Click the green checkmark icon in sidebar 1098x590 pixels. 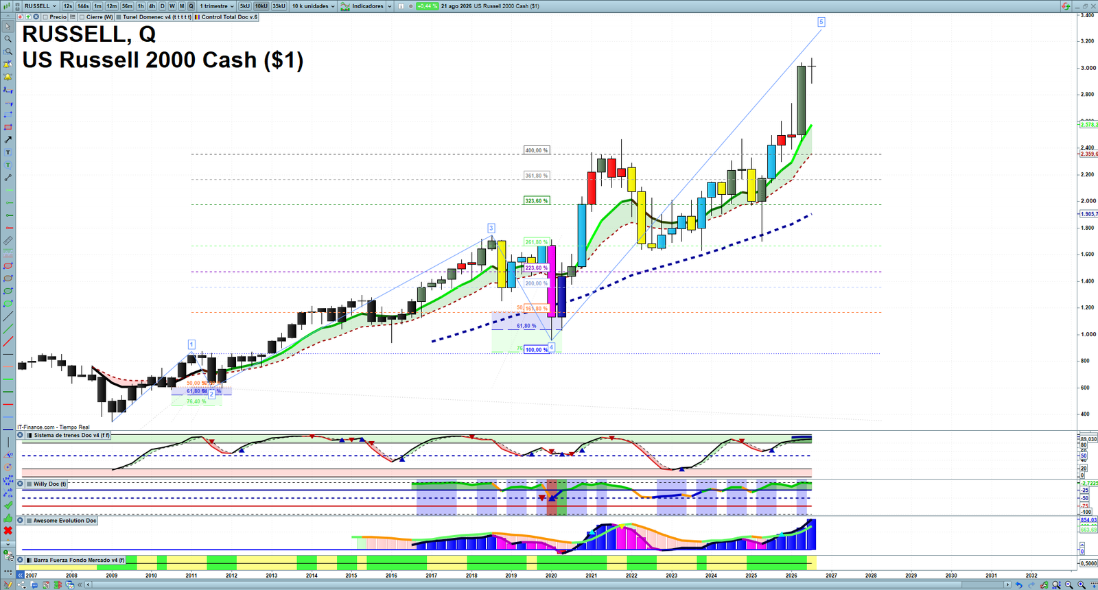tap(8, 505)
